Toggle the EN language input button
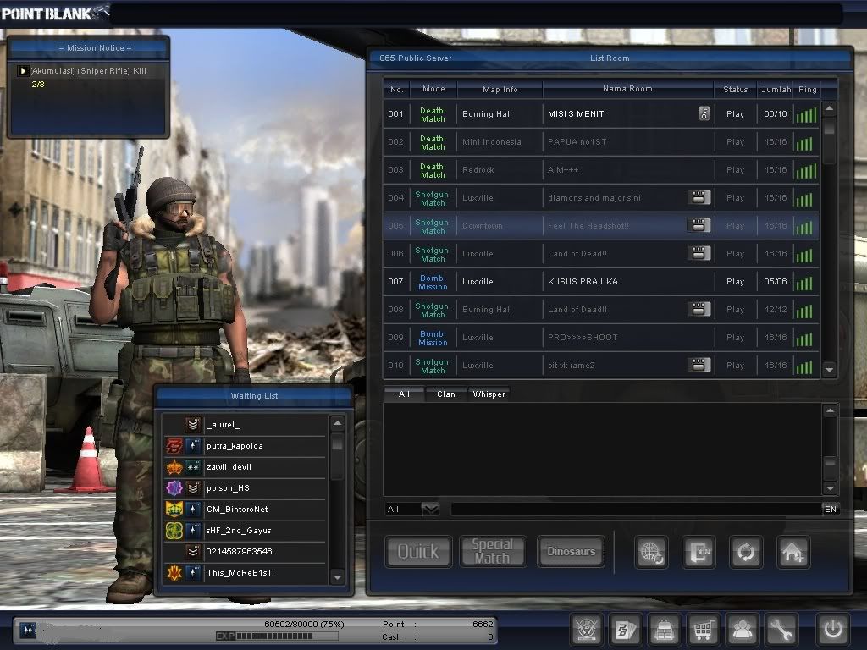This screenshot has height=650, width=867. [831, 509]
